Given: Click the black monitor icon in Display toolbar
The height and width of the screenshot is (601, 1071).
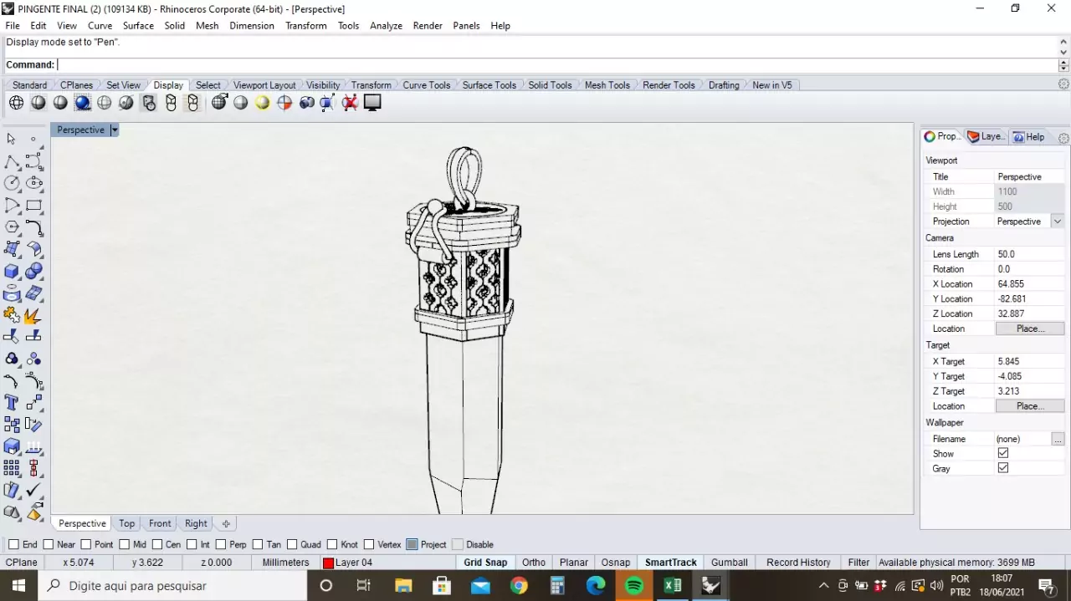Looking at the screenshot, I should click(372, 103).
